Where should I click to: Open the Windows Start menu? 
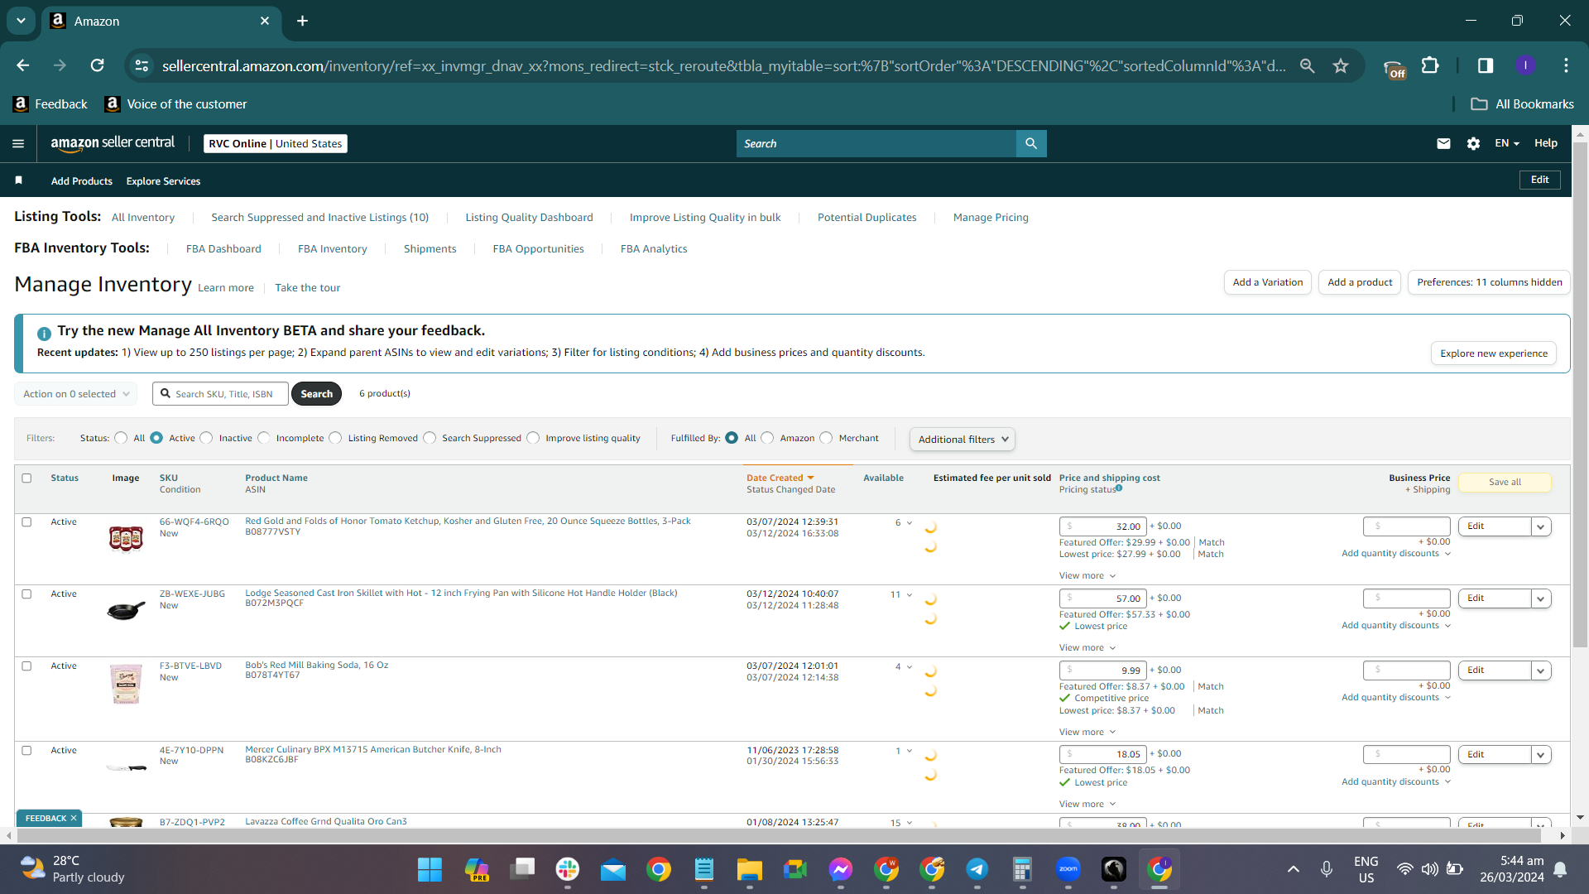point(430,869)
